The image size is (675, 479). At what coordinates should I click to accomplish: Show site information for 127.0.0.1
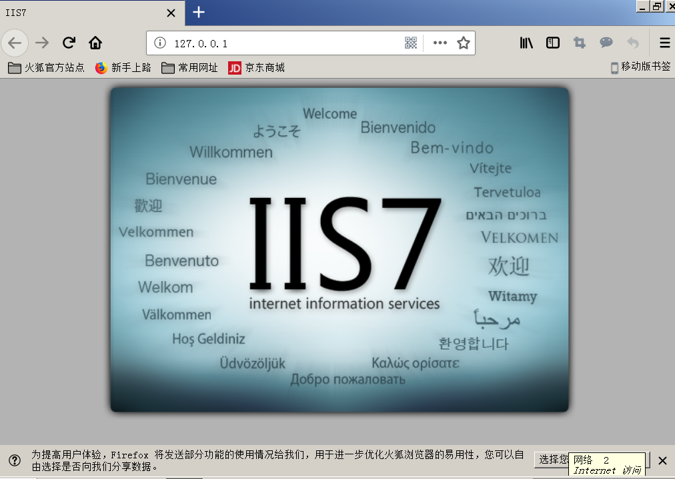[160, 43]
